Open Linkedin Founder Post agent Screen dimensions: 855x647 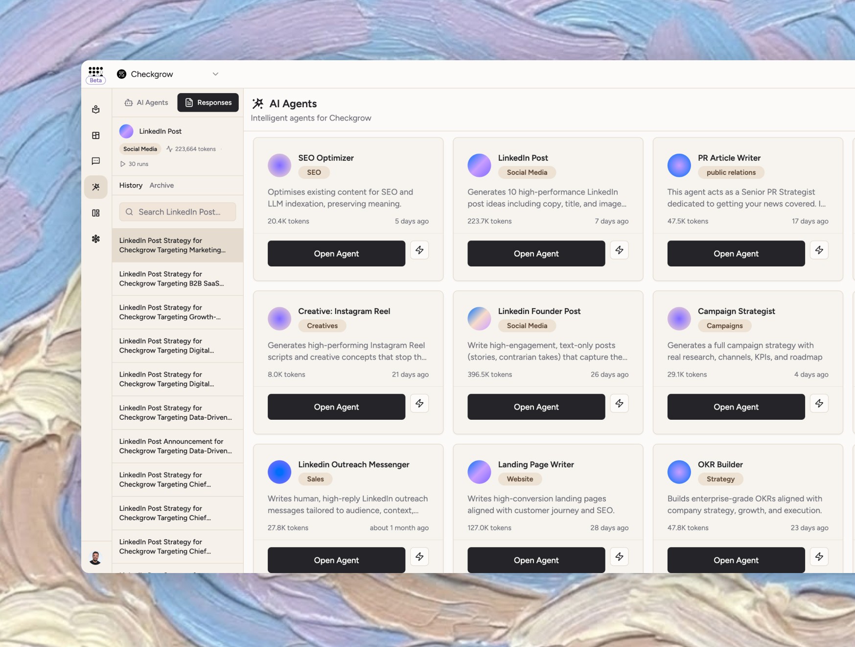coord(536,407)
